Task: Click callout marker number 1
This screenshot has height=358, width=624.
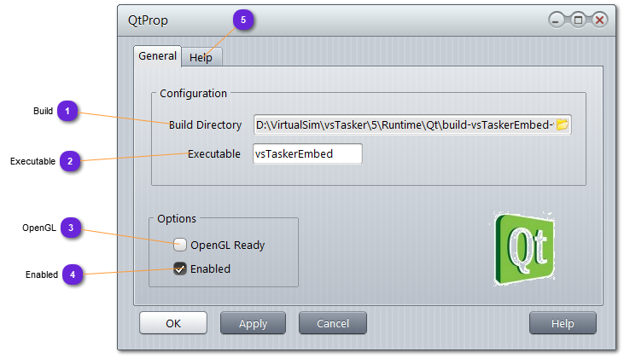Action: point(69,111)
